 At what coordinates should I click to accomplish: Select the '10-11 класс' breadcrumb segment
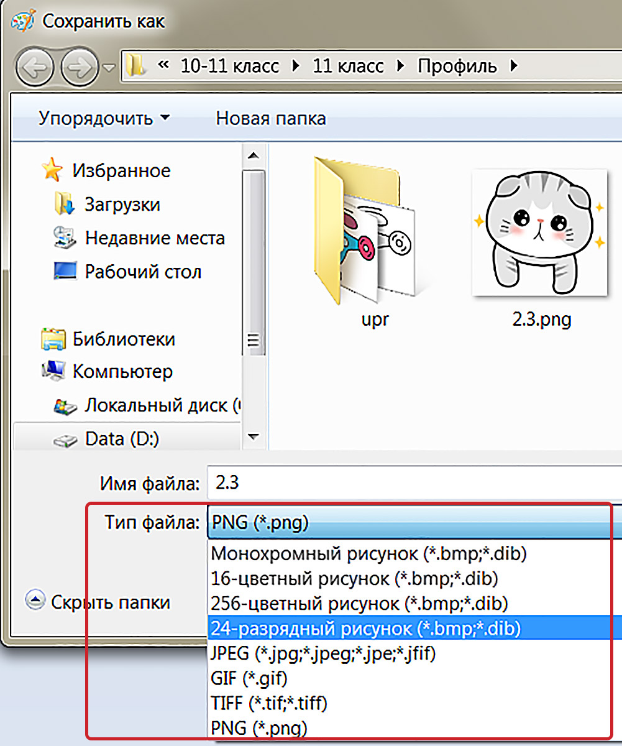[230, 65]
